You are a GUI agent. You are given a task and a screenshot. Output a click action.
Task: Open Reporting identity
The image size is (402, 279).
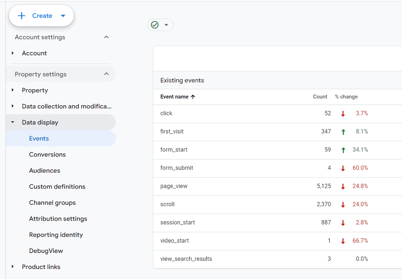point(56,235)
